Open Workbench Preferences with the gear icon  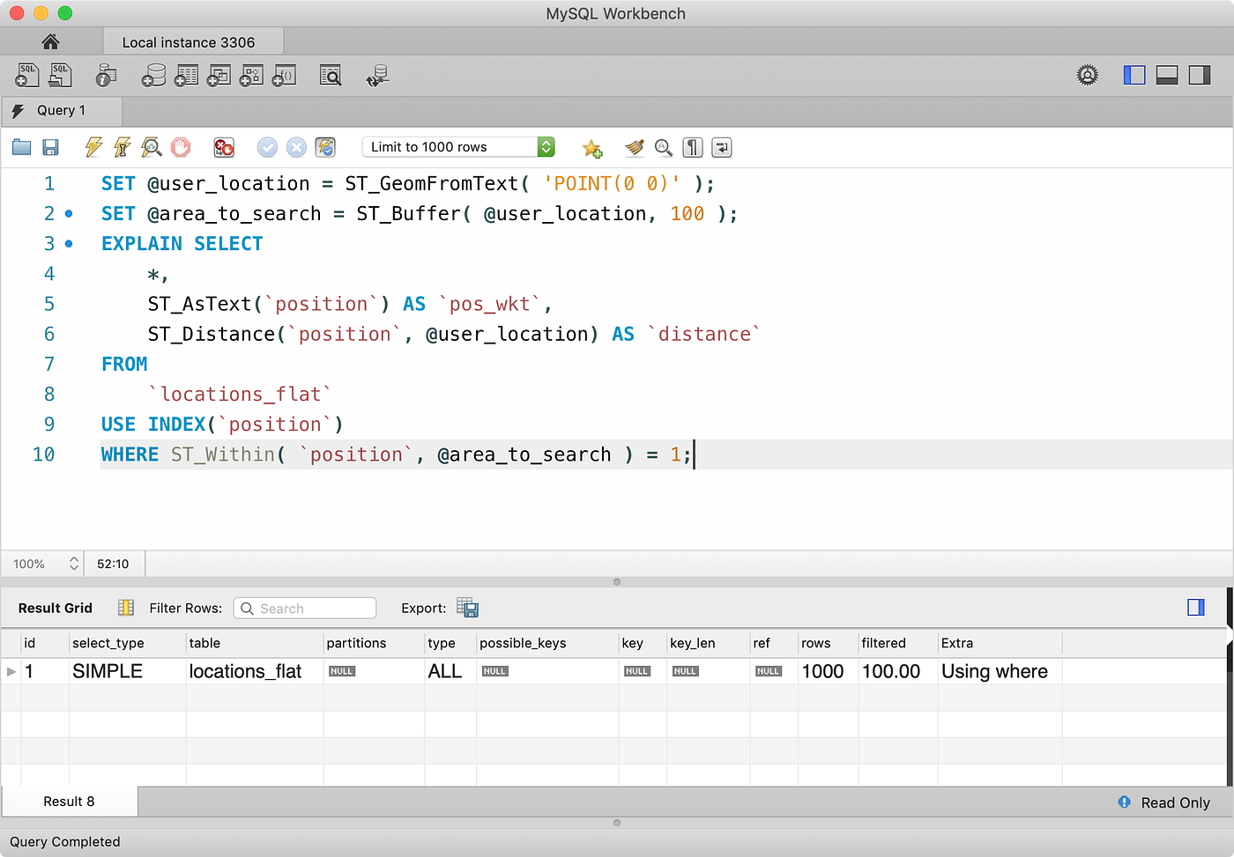[x=1087, y=75]
